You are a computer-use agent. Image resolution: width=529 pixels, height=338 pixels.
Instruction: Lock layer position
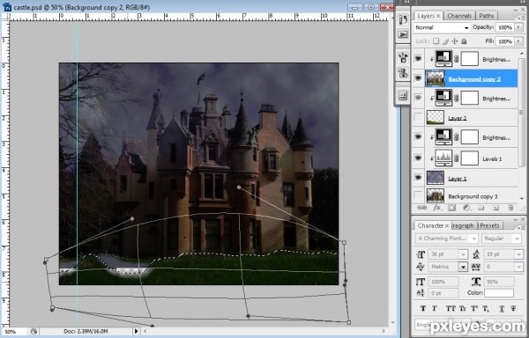coord(455,41)
